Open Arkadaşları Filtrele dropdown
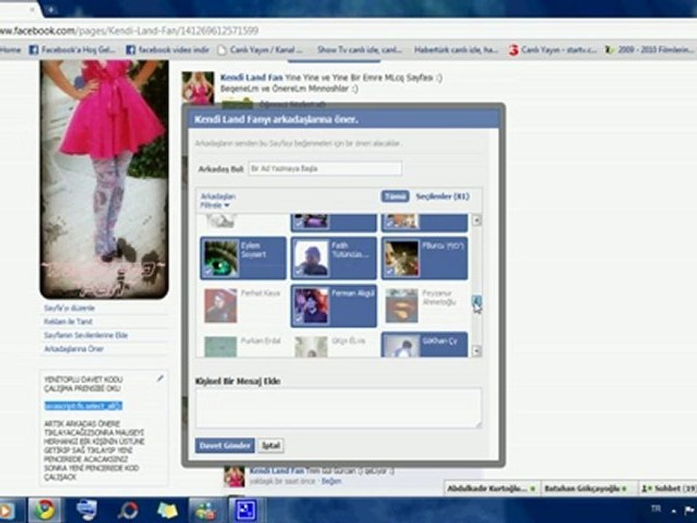Image resolution: width=697 pixels, height=523 pixels. (217, 200)
